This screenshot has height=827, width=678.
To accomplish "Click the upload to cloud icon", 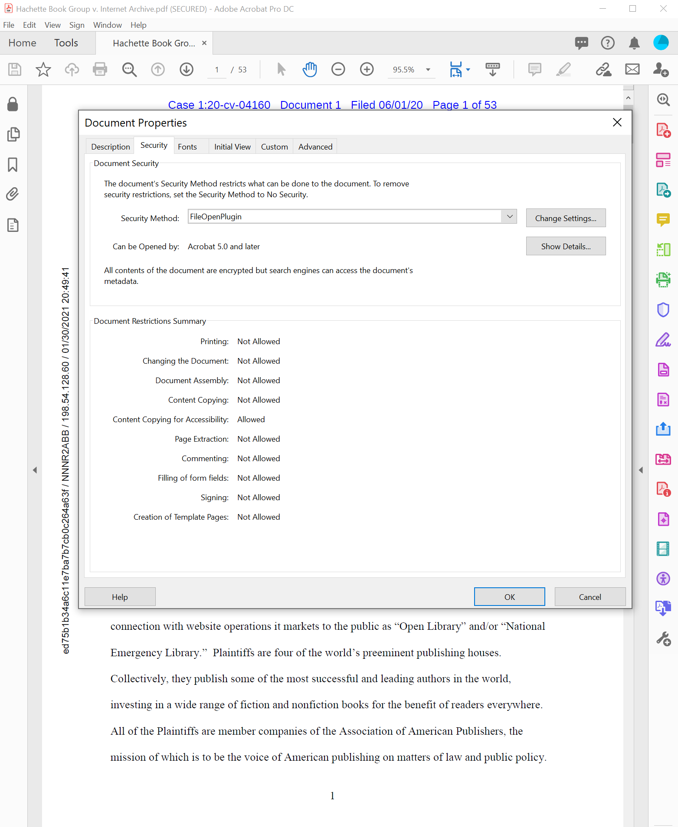I will coord(72,69).
